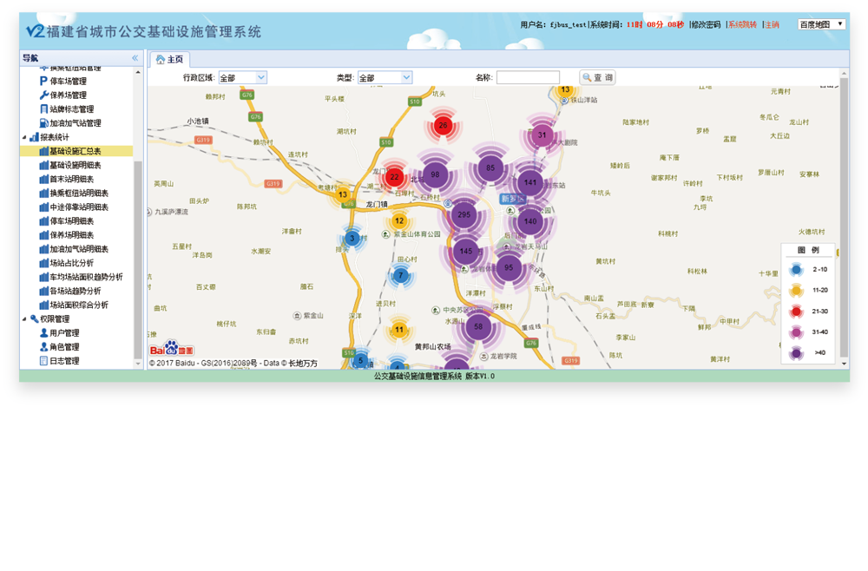Click the role icon for 角色管理
Image resolution: width=868 pixels, height=571 pixels.
[x=43, y=347]
